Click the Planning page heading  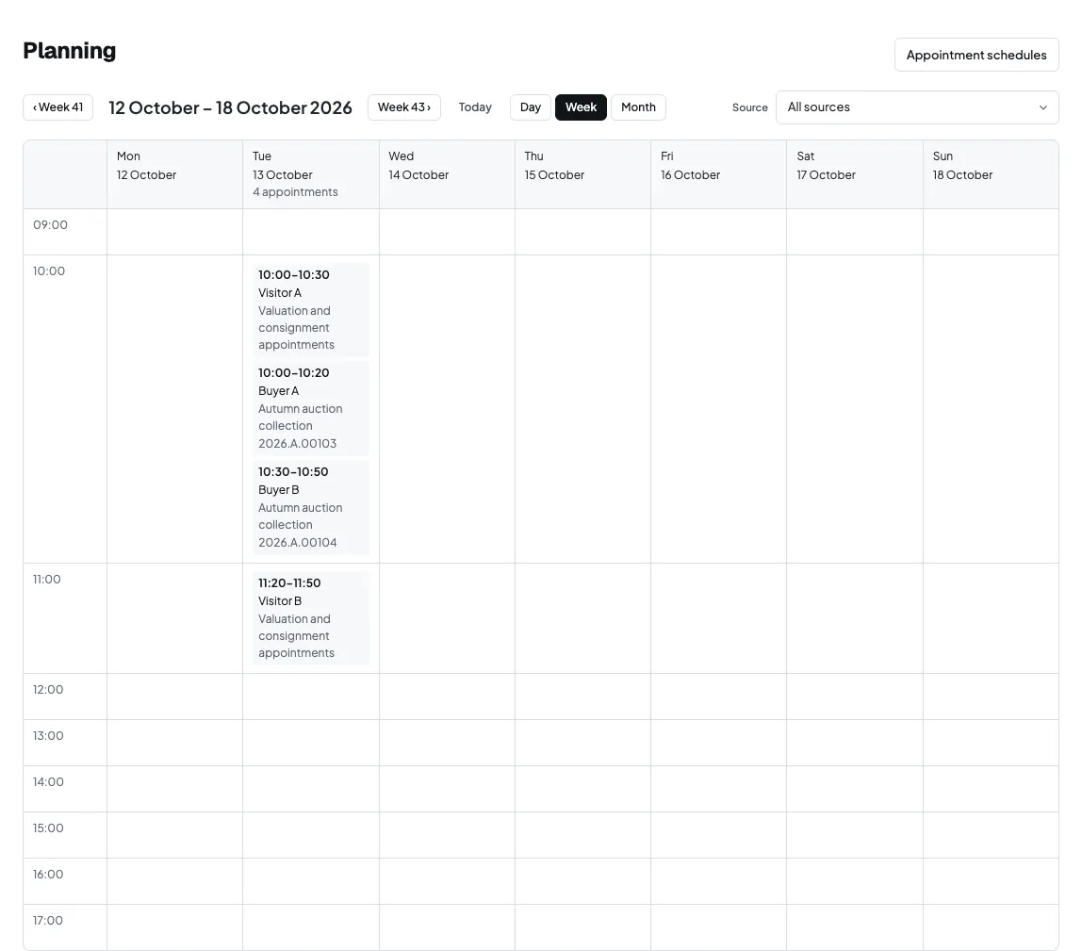click(x=69, y=50)
